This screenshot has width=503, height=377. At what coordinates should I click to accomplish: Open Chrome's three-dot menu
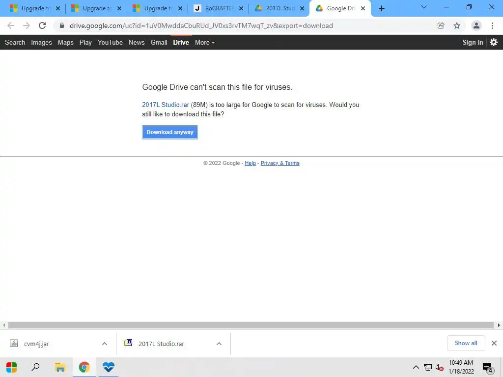point(492,26)
